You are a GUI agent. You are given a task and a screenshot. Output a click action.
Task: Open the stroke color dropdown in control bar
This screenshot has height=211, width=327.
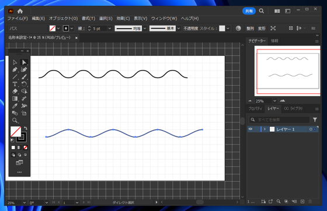(x=72, y=29)
